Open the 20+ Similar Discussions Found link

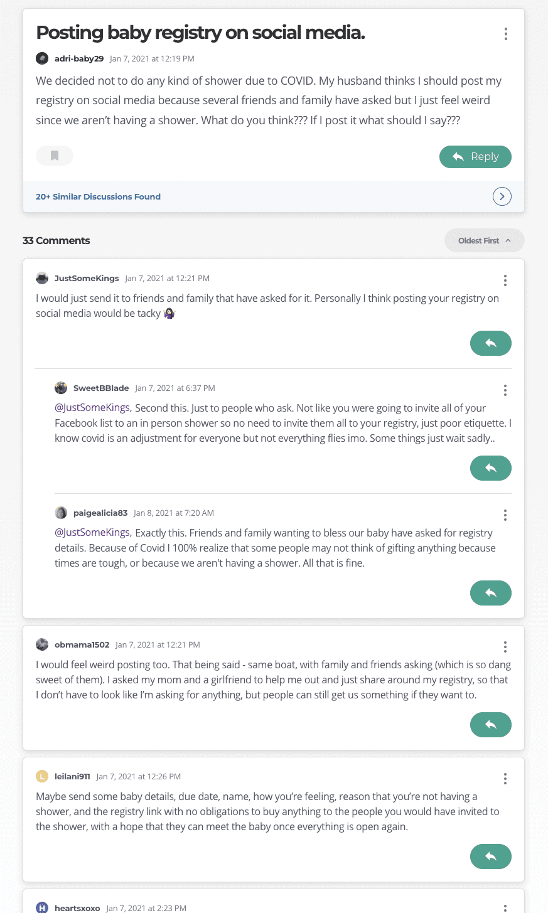click(98, 196)
